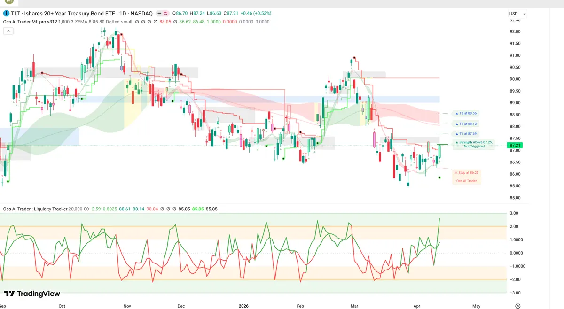Click the 2.59 value in Liquidity Tracker legend
The width and height of the screenshot is (564, 309).
[96, 209]
